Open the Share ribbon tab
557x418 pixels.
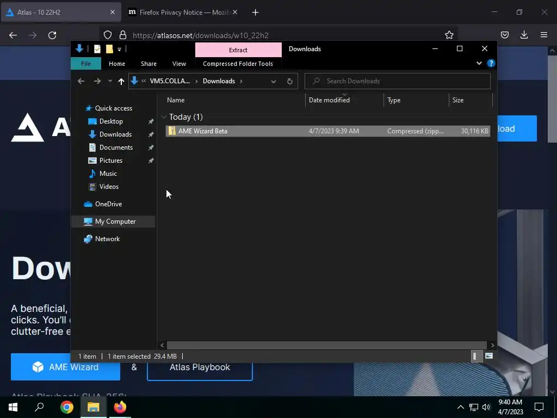(148, 64)
